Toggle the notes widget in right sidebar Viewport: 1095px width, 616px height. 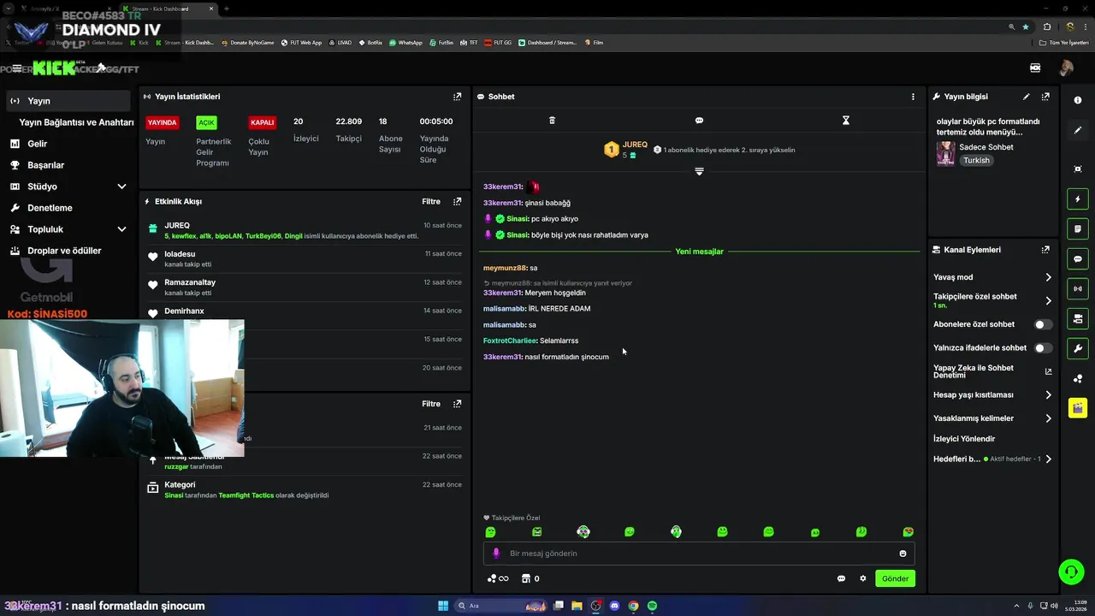click(x=1078, y=229)
